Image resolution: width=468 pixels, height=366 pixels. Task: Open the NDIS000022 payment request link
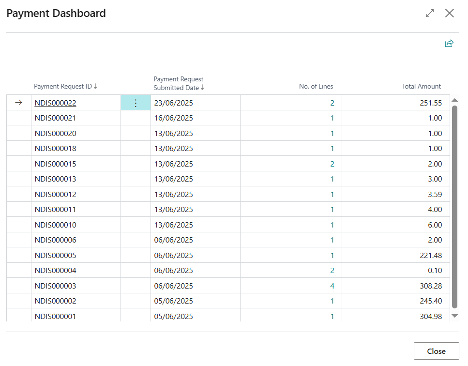[56, 103]
